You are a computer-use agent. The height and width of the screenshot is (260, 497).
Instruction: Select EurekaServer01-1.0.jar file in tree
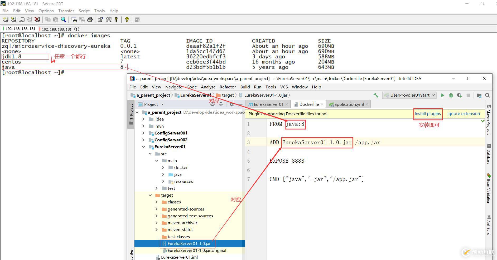tap(189, 243)
